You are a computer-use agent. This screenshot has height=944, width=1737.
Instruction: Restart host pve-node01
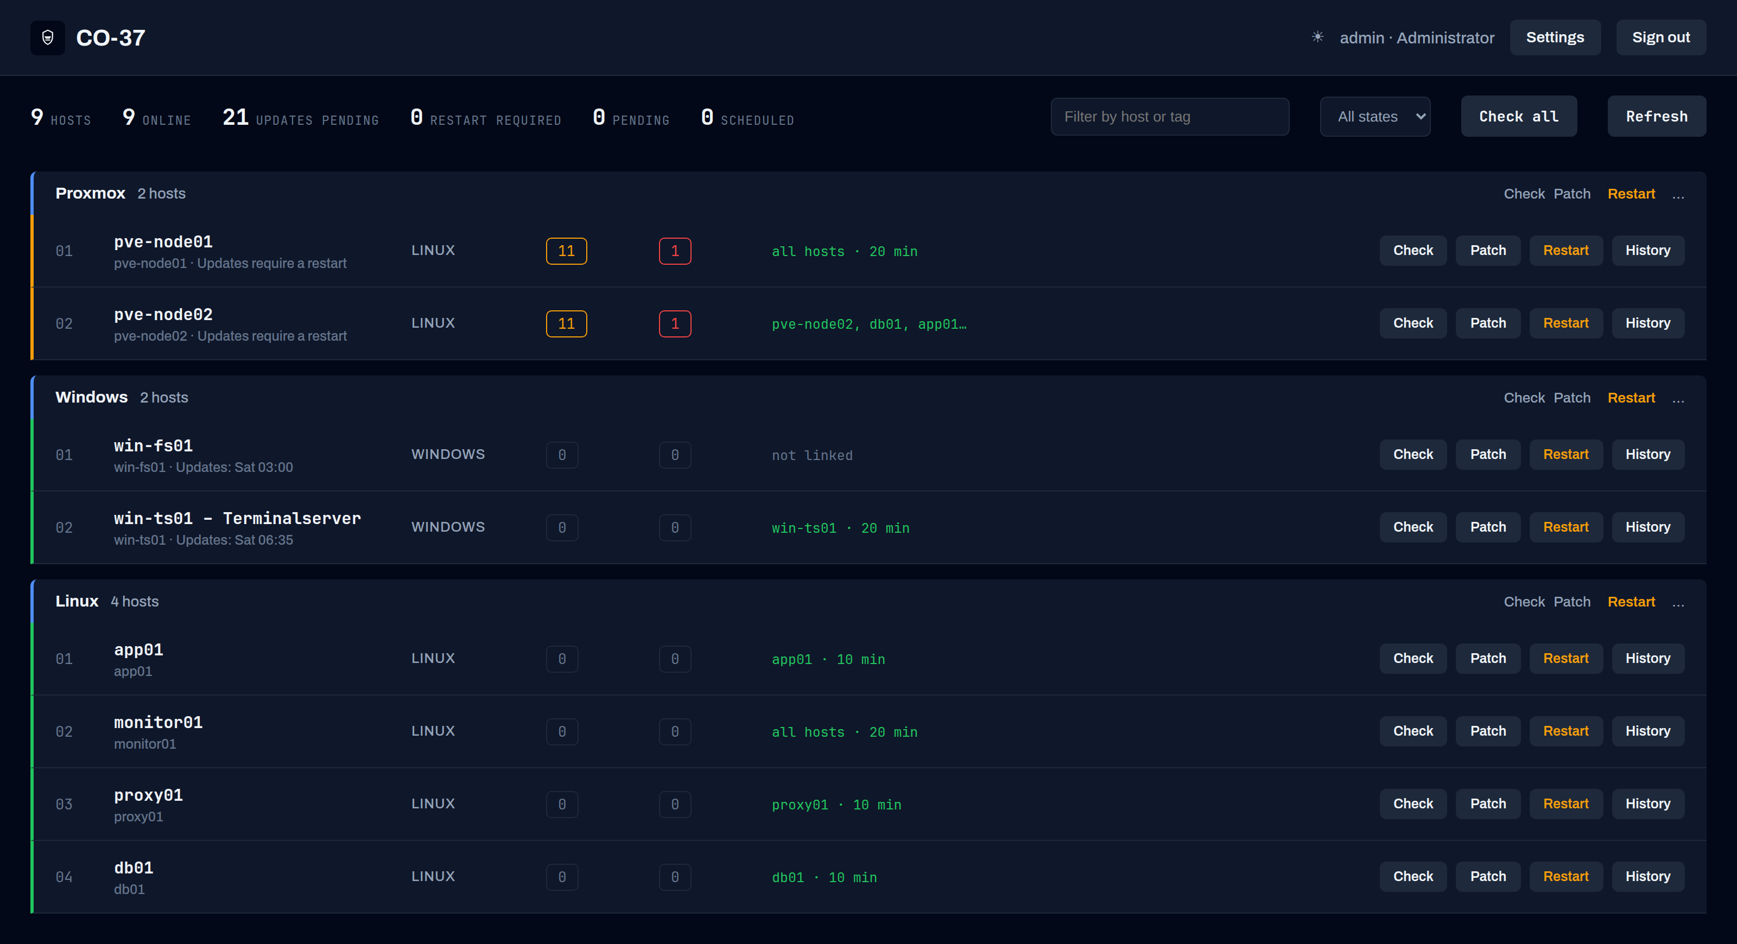click(1565, 251)
